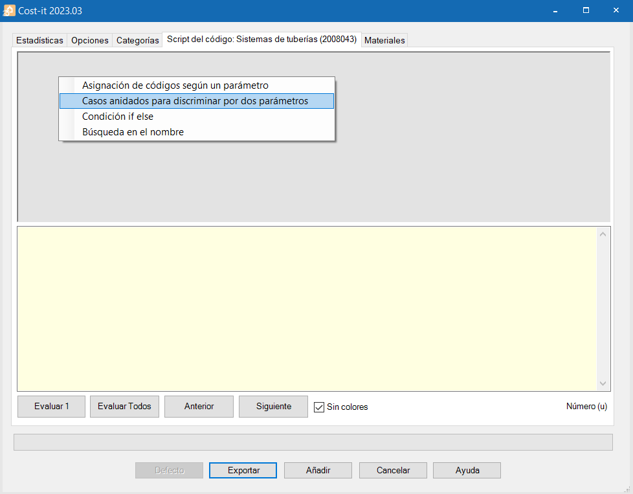Image resolution: width=633 pixels, height=494 pixels.
Task: Click the Cost-it application icon in title bar
Action: tap(9, 10)
